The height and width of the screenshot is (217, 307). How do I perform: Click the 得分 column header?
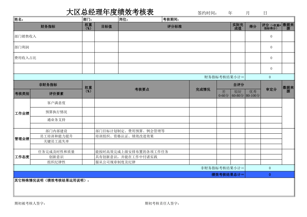(x=253, y=26)
